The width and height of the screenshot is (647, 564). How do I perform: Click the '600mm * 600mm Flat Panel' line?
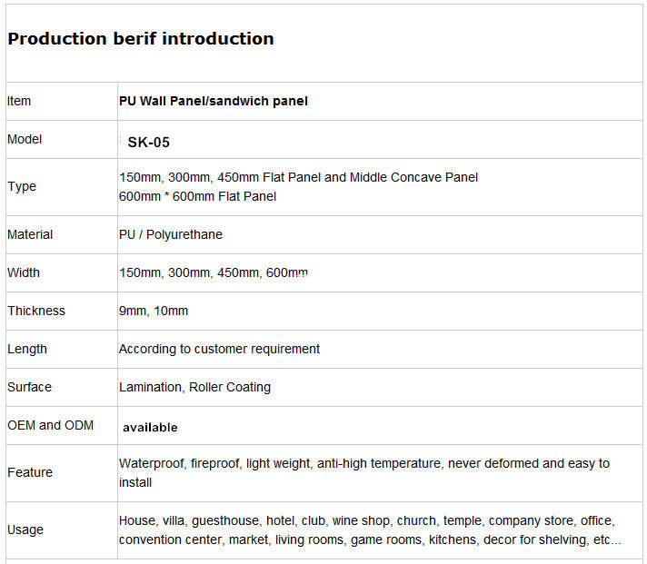pyautogui.click(x=197, y=197)
